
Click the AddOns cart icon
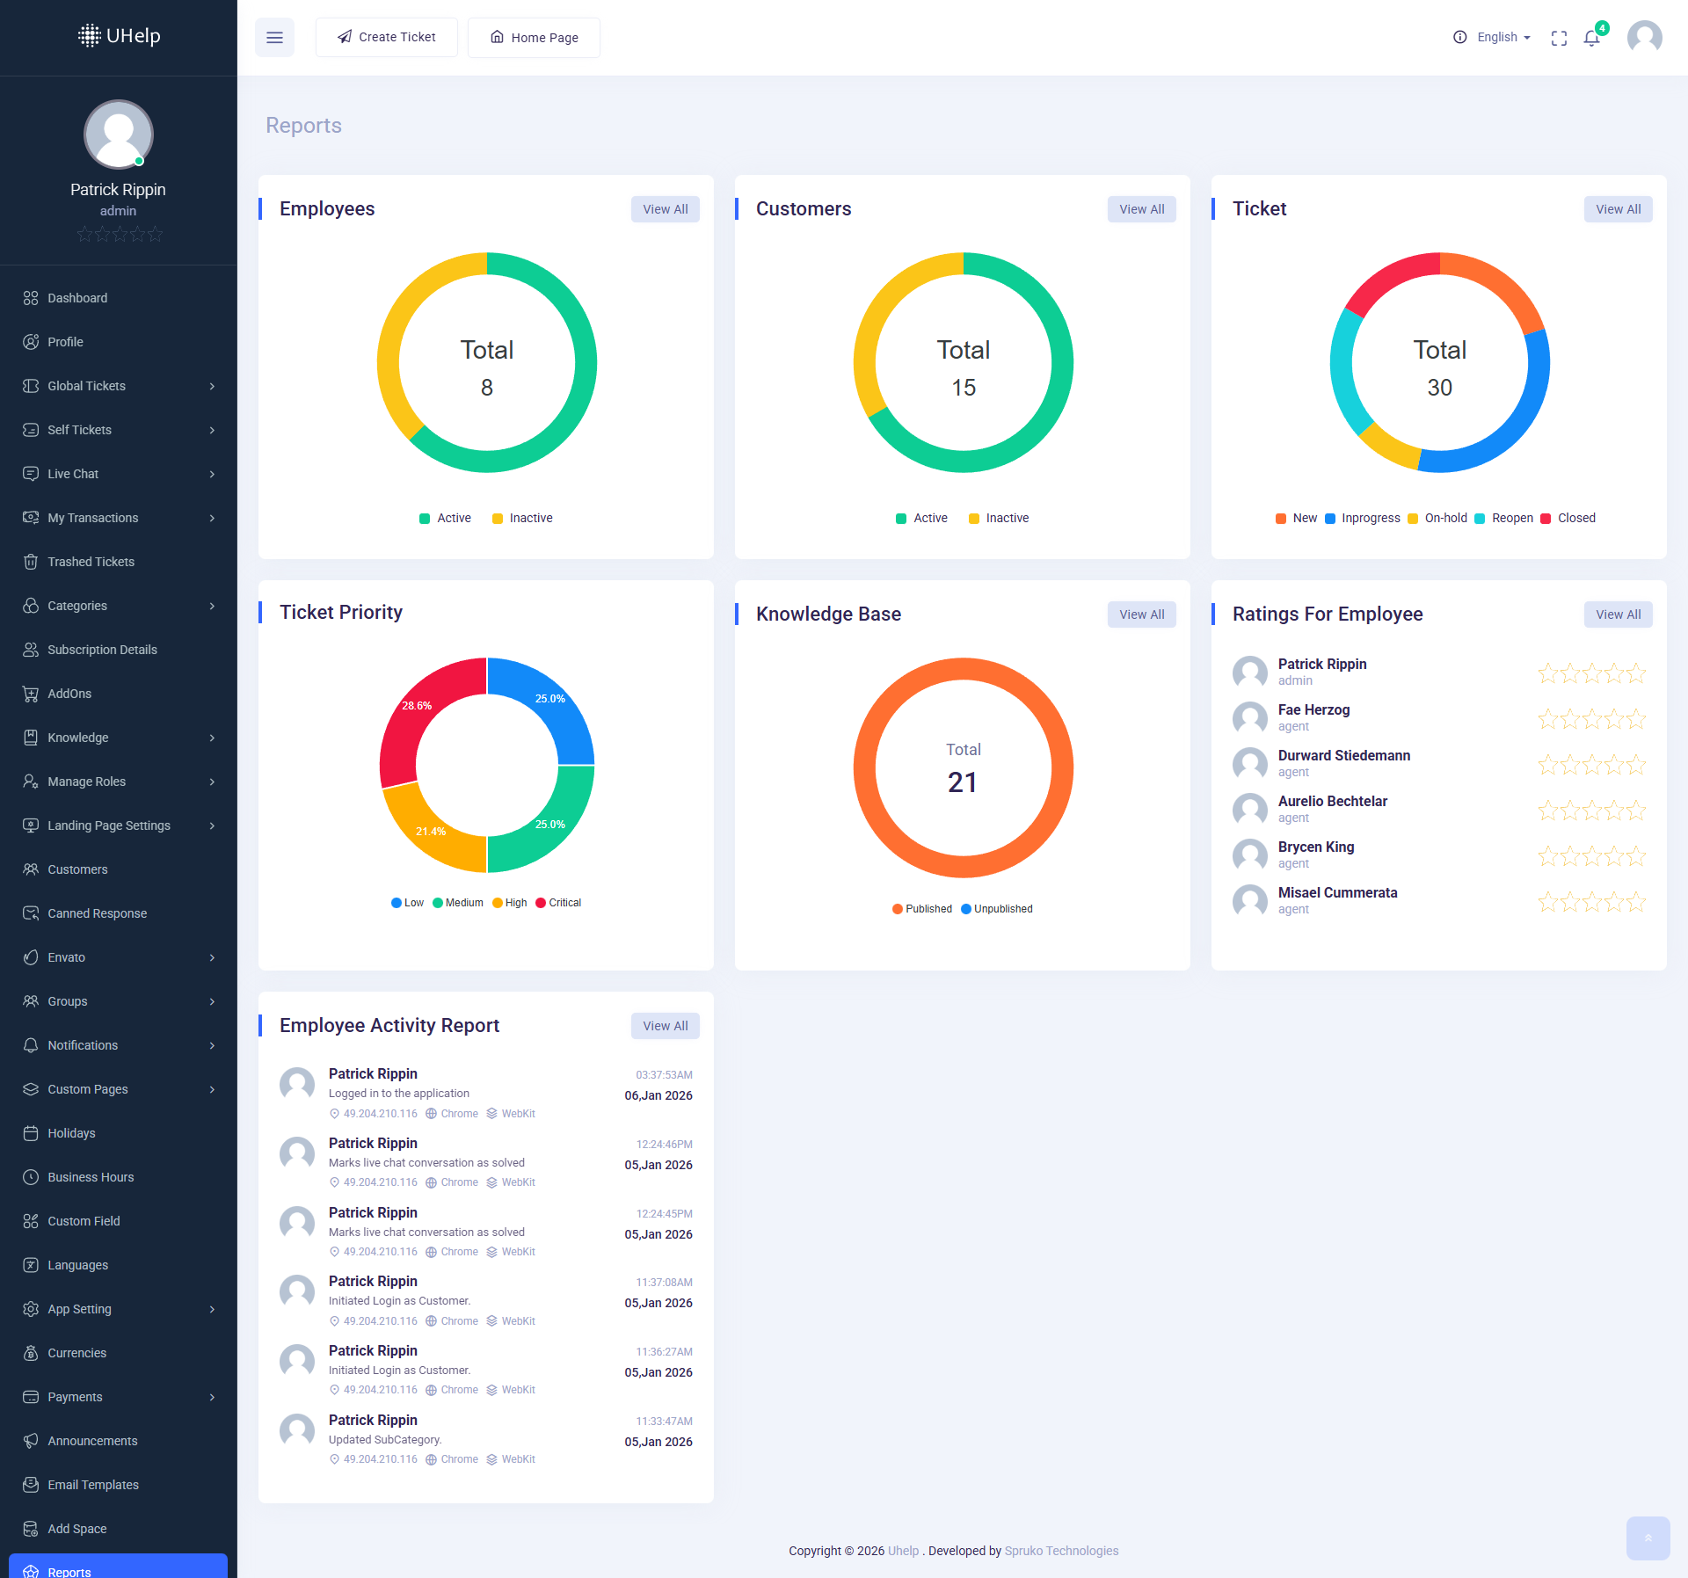[31, 694]
